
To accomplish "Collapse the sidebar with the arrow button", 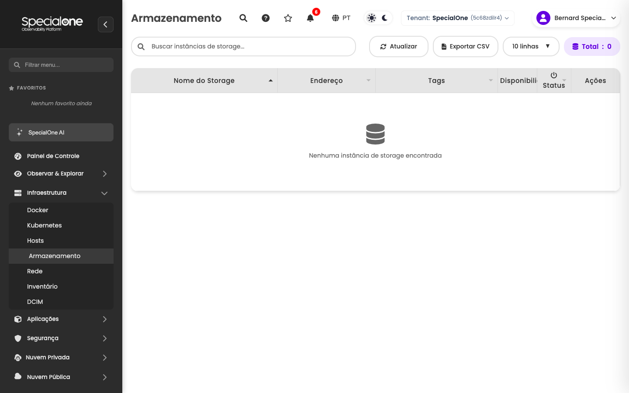I will 106,24.
